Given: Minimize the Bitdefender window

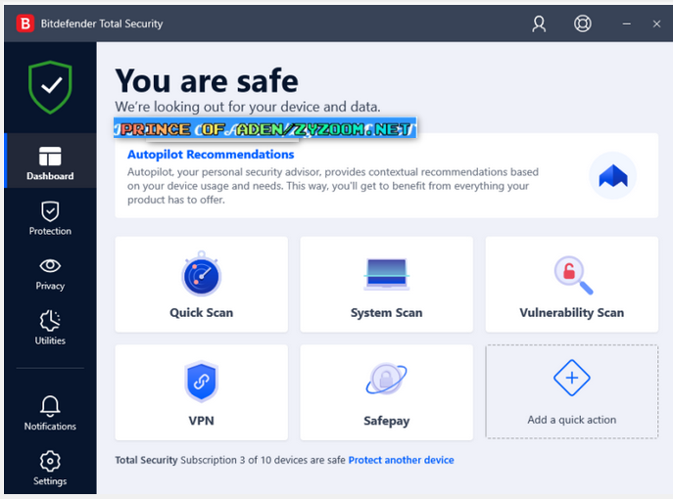Looking at the screenshot, I should point(627,24).
